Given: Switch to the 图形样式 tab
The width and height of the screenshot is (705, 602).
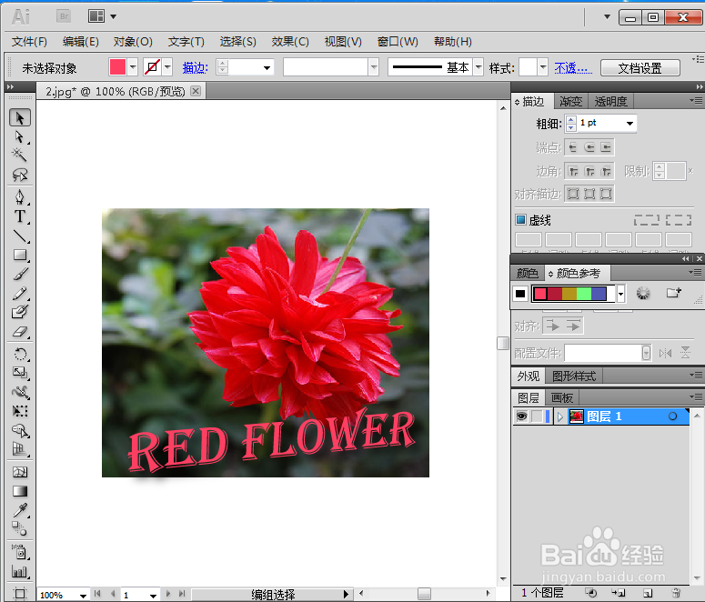Looking at the screenshot, I should [574, 376].
